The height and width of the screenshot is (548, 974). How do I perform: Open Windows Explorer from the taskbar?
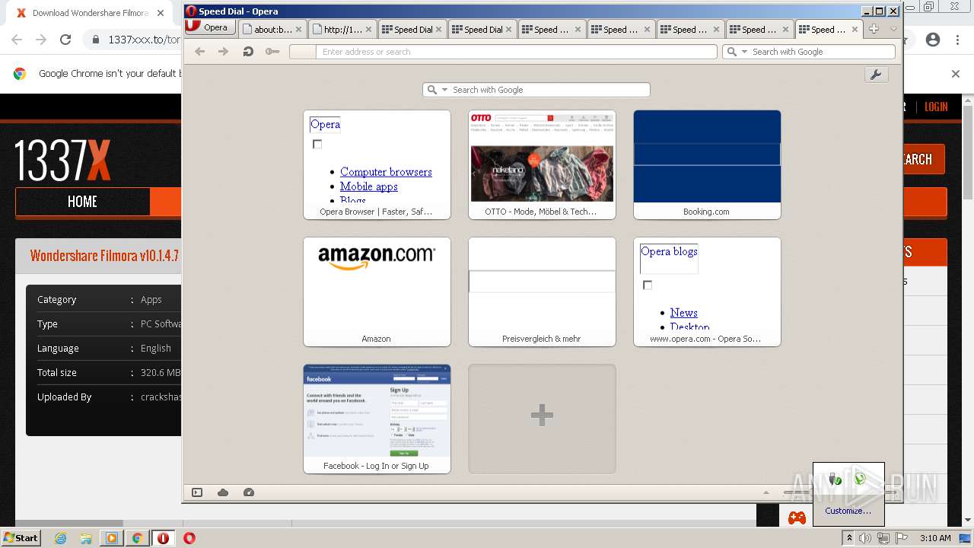(x=86, y=538)
